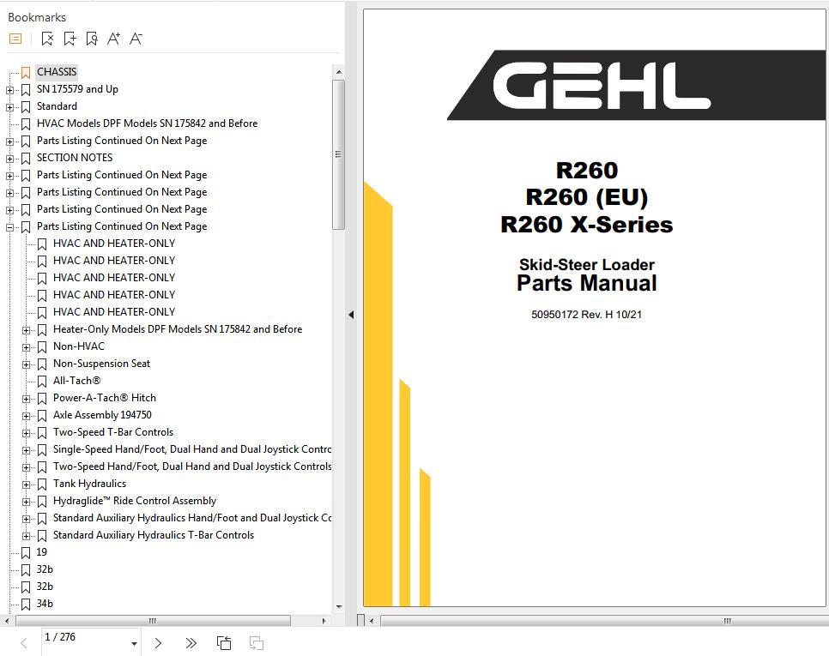Click bookmarks scrollbar down arrow

pos(338,607)
